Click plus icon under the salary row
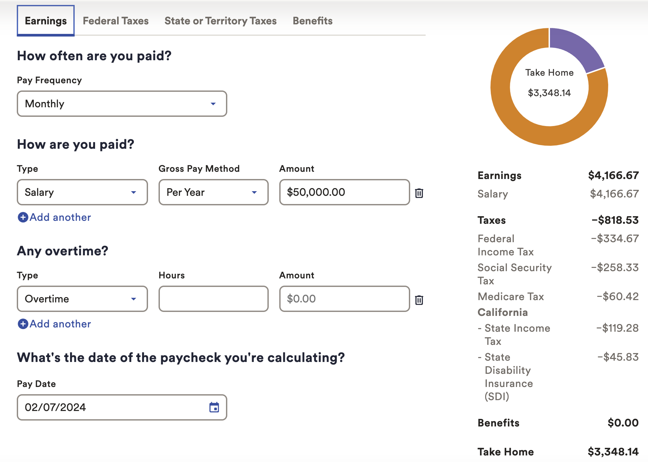 pyautogui.click(x=23, y=218)
